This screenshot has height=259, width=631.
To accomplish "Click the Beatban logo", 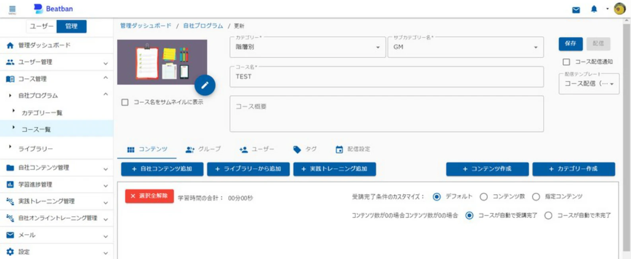I will (53, 8).
